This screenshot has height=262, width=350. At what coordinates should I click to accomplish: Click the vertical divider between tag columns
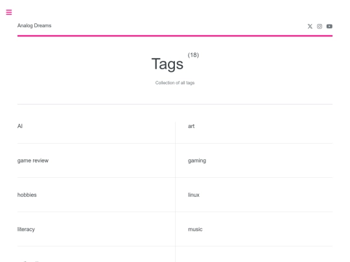tap(175, 191)
